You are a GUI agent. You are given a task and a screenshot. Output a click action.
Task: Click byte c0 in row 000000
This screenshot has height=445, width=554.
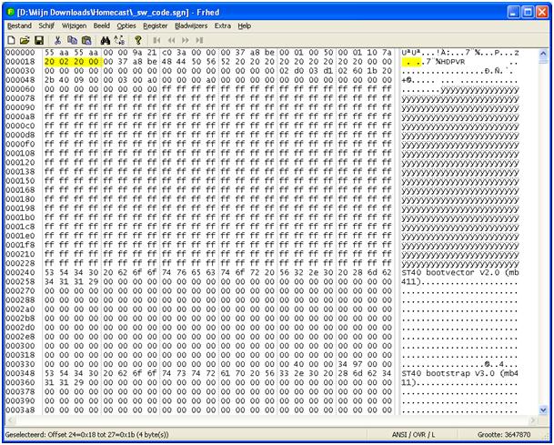[x=166, y=52]
